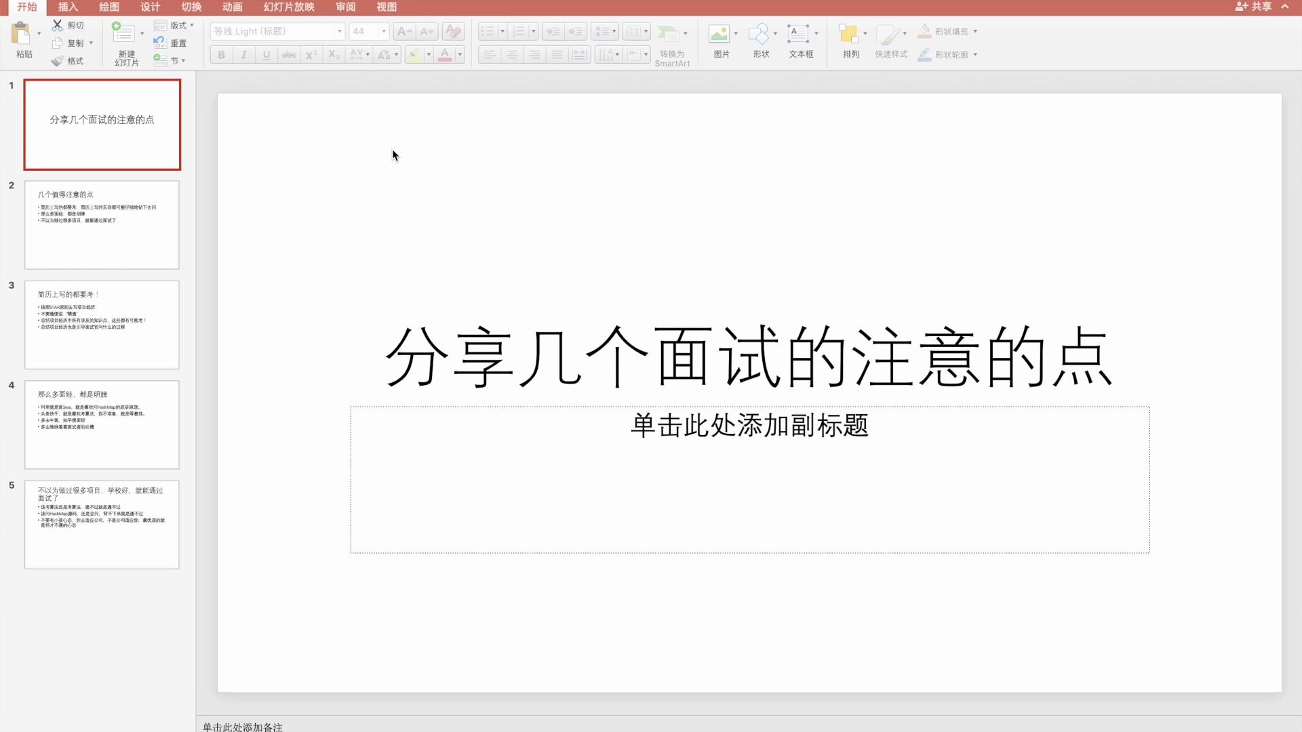Switch to the 幻灯片放映 (Slide Show) tab
This screenshot has height=732, width=1302.
pos(289,7)
